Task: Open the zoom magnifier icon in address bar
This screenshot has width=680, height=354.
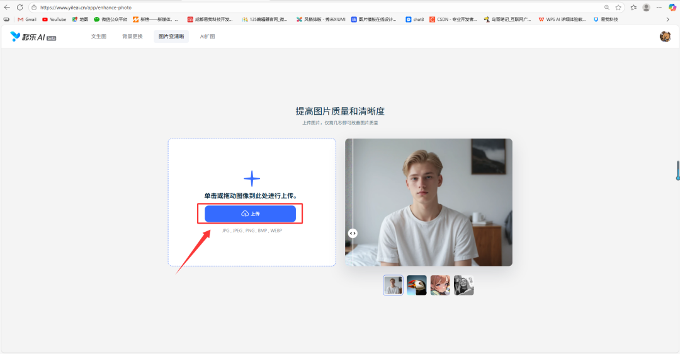Action: point(607,8)
